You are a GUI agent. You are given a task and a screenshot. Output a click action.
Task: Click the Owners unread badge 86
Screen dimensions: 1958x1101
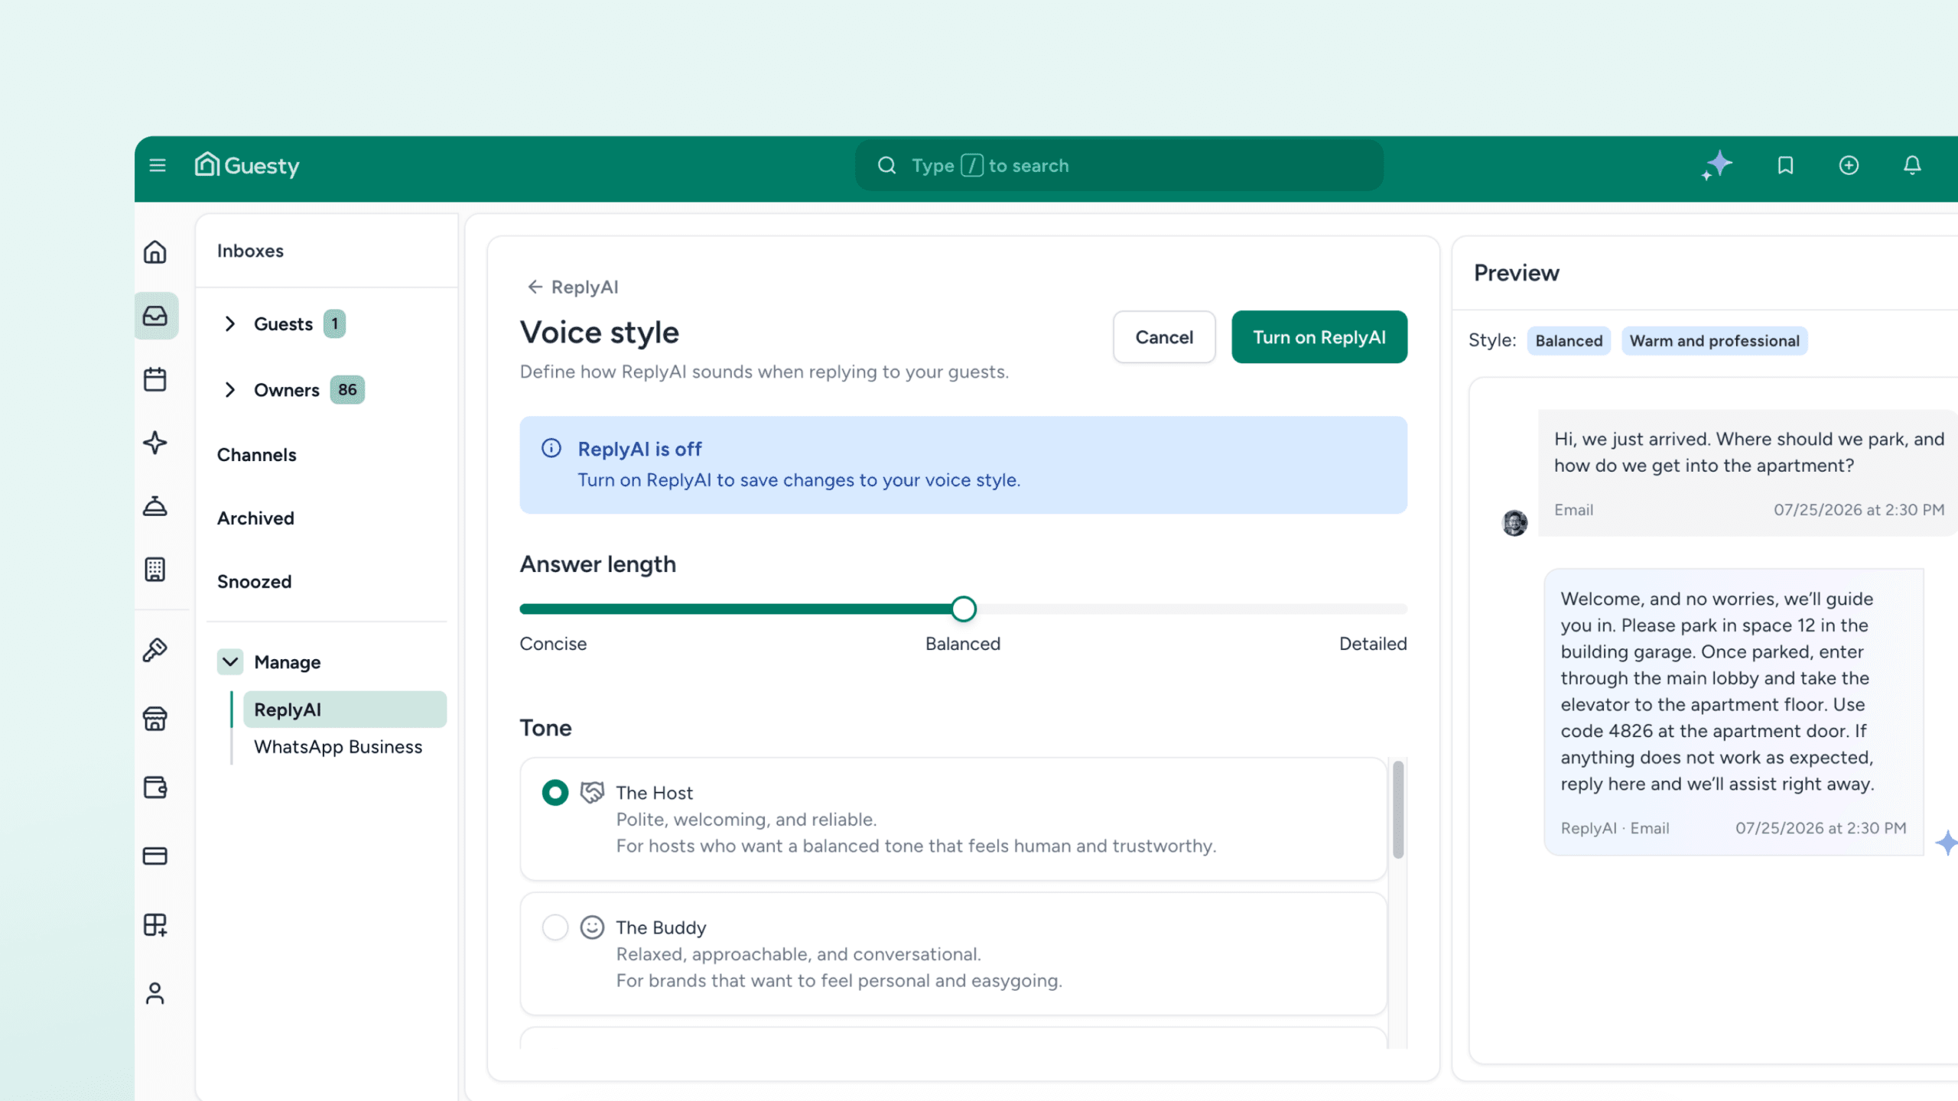tap(347, 390)
